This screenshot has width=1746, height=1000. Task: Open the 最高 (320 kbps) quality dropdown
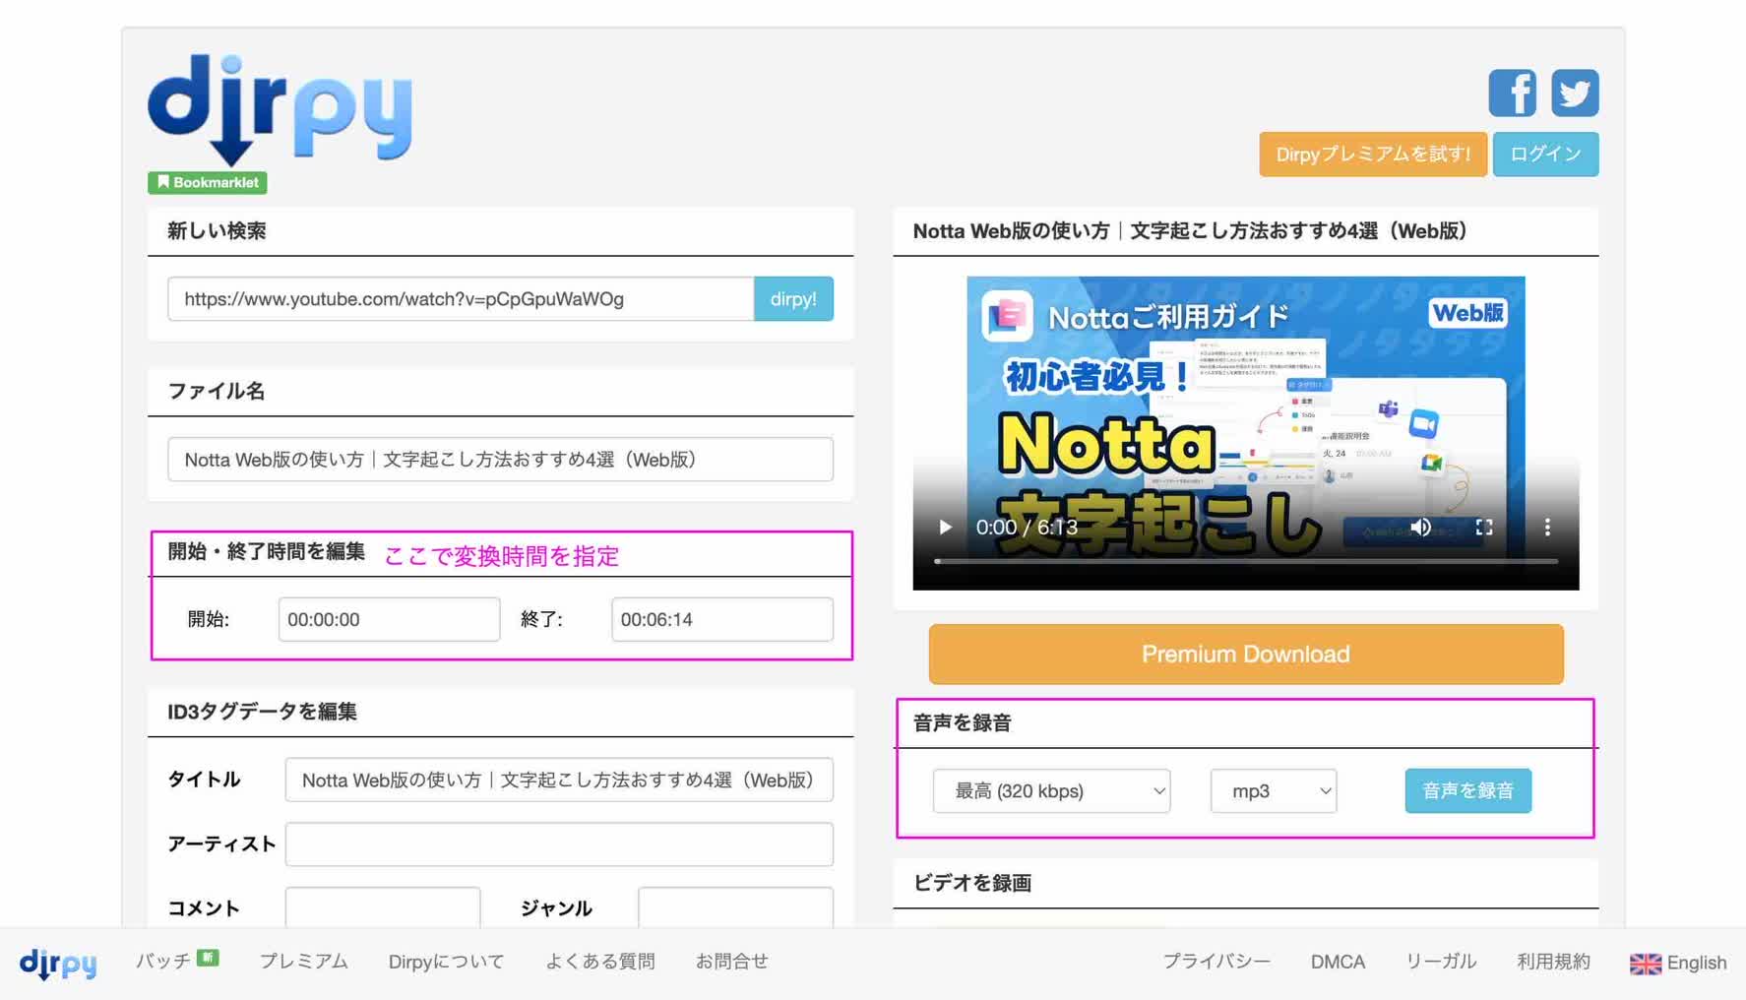(1051, 790)
